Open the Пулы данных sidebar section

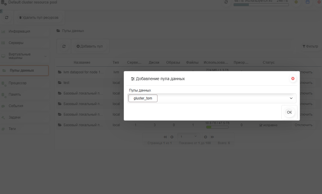point(24,70)
